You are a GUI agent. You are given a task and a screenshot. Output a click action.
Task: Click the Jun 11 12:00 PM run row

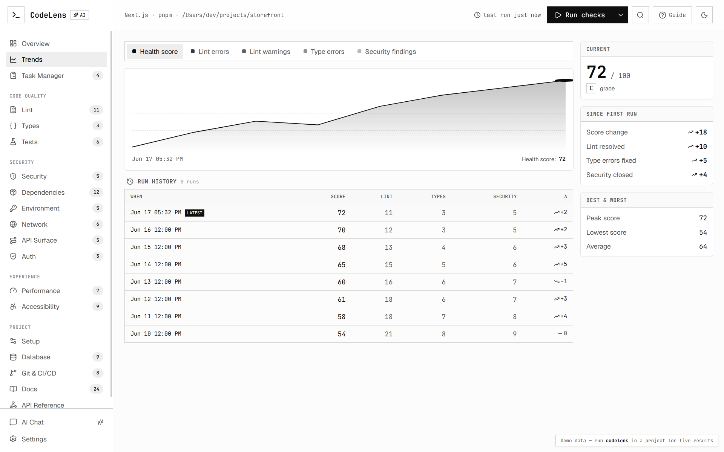[349, 317]
